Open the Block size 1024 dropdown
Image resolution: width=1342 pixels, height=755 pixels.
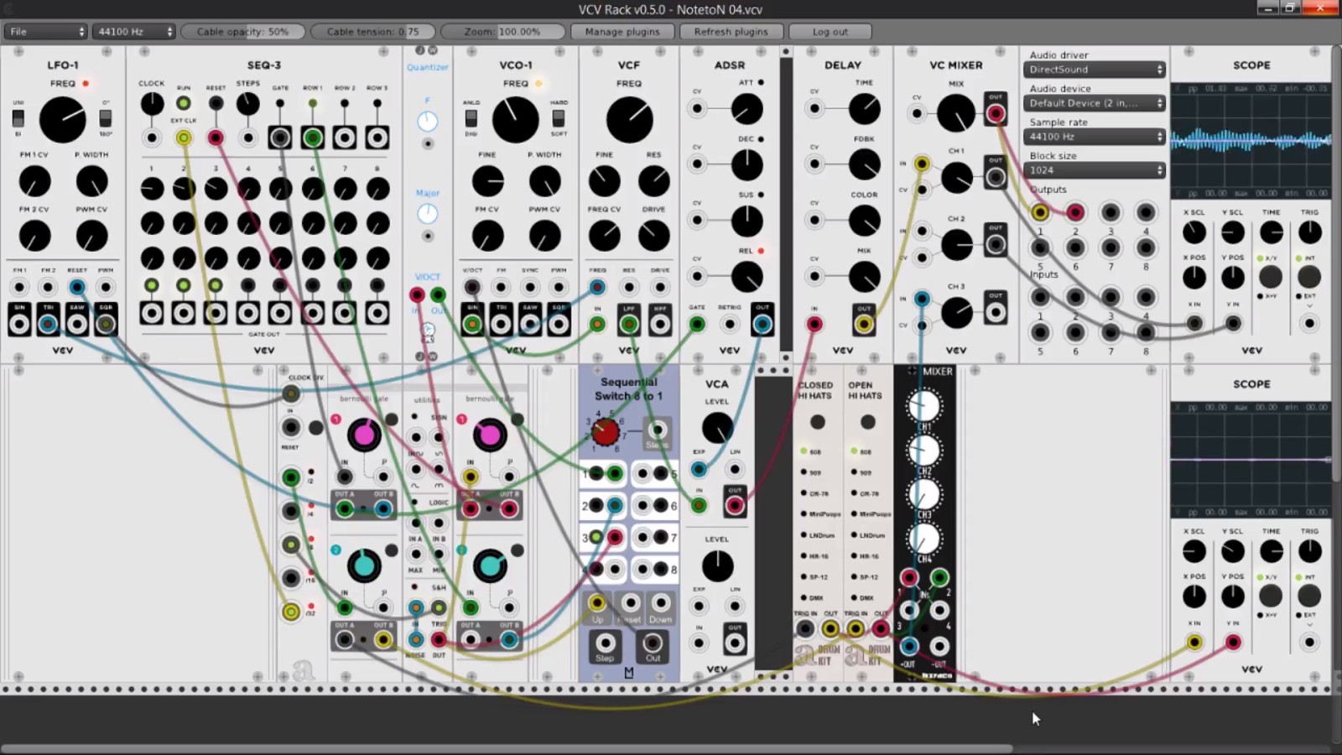point(1094,170)
